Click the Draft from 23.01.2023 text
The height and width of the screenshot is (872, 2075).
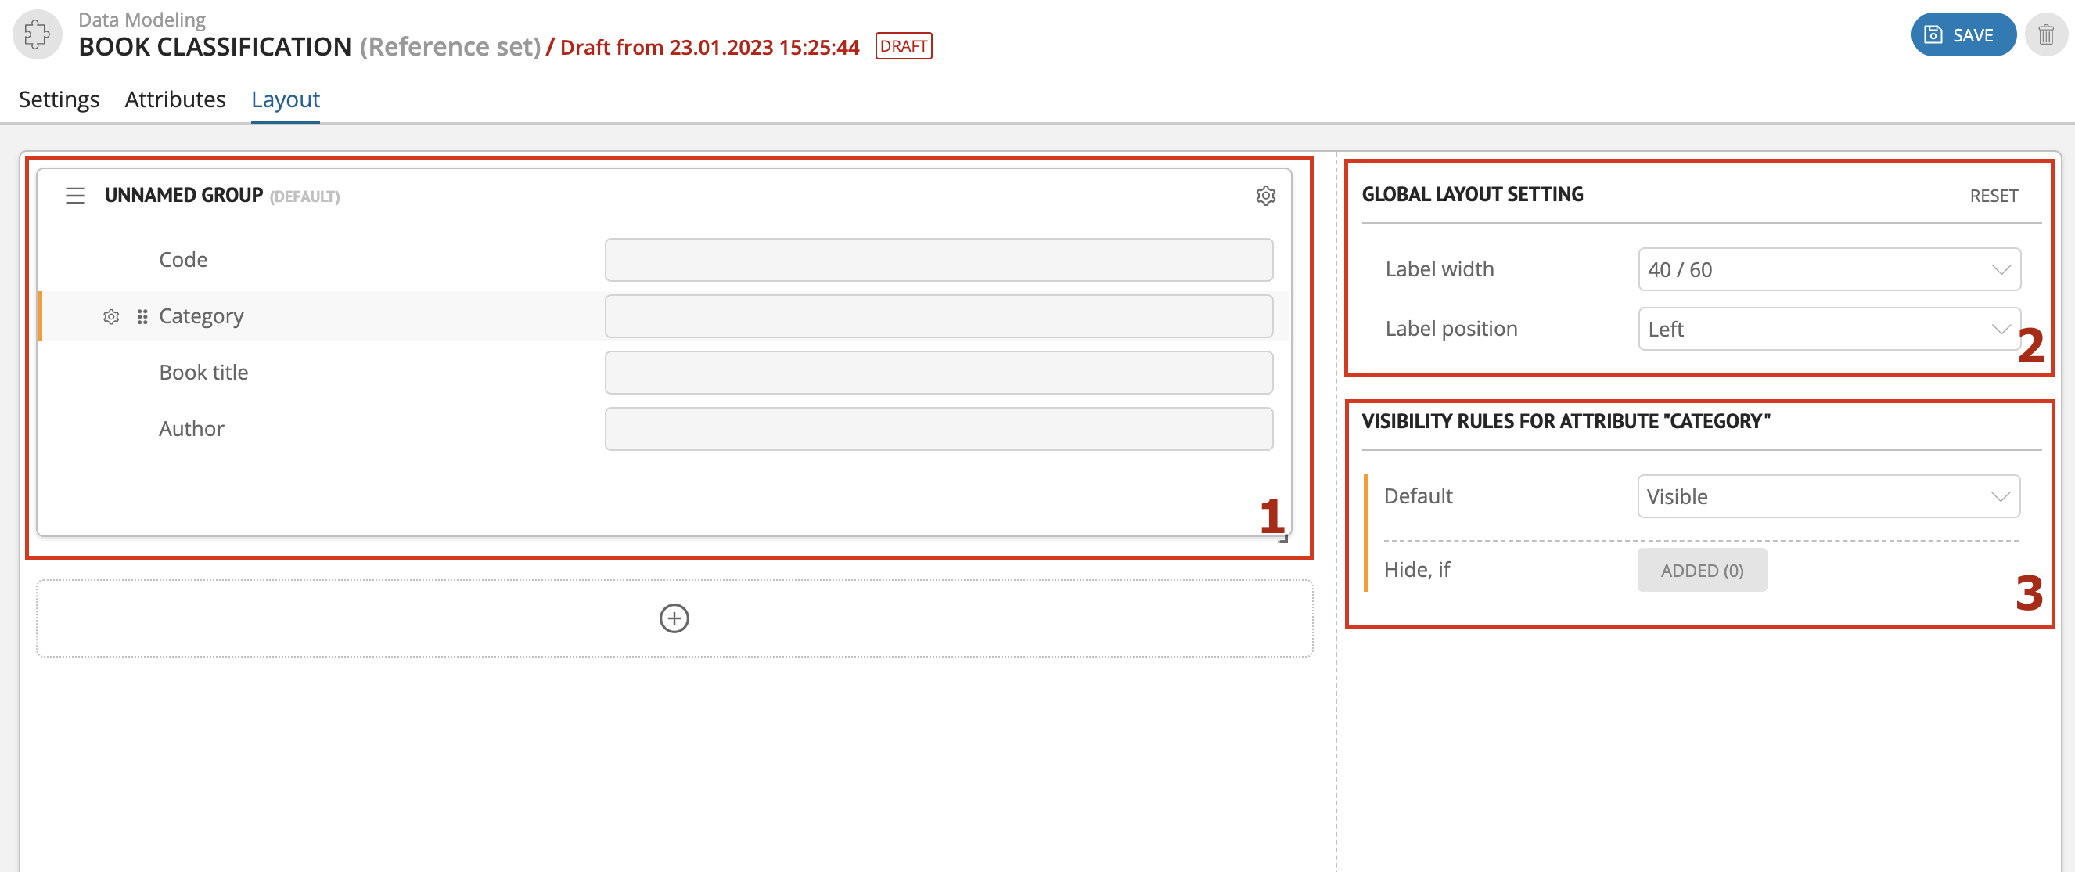pos(710,48)
